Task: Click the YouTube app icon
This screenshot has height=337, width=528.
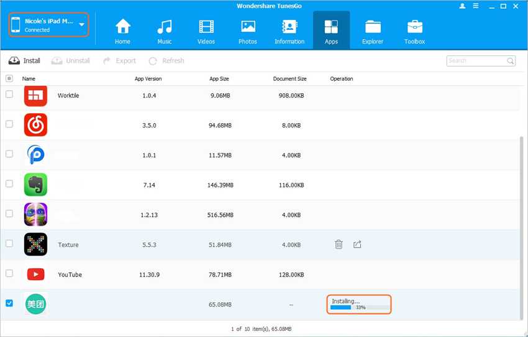Action: 35,274
